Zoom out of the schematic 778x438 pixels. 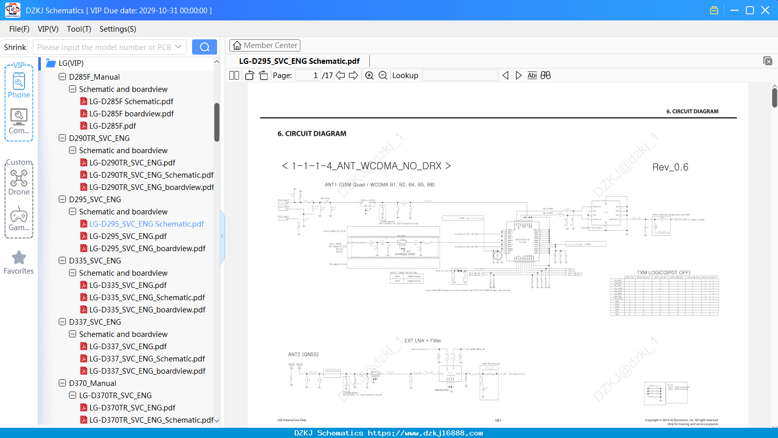(383, 76)
